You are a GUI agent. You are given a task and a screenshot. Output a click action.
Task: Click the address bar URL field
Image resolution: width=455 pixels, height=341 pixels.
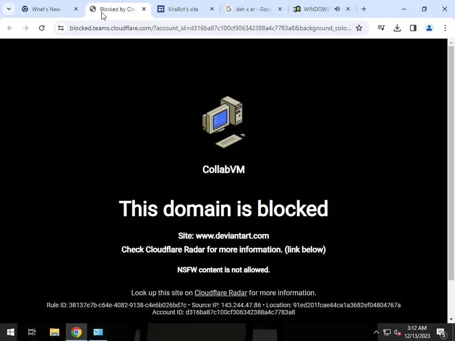point(210,28)
